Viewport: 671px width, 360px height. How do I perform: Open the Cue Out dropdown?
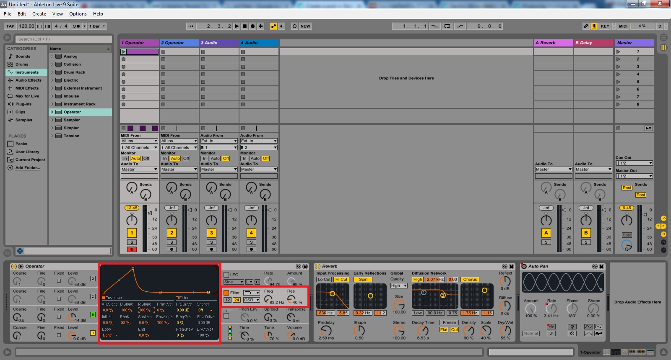click(x=634, y=163)
